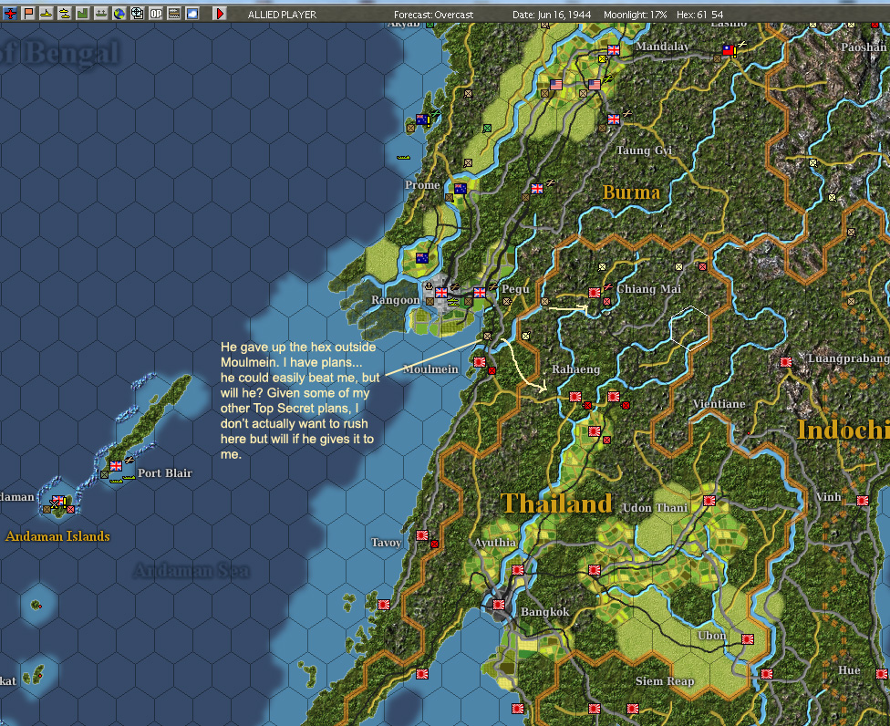Image resolution: width=890 pixels, height=726 pixels.
Task: Click the green factory industry toolbar icon
Action: (x=83, y=13)
